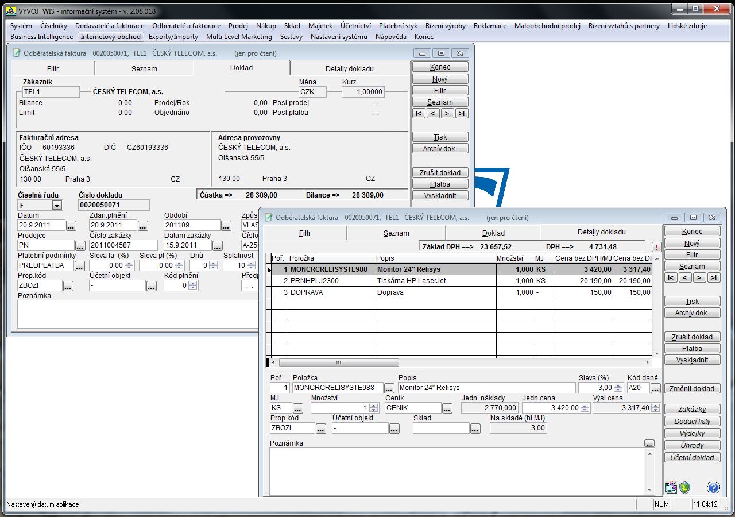Switch to Seznam tab in front window
The image size is (735, 517).
(397, 233)
